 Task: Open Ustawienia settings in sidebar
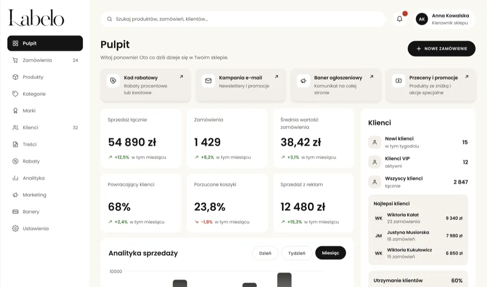click(45, 228)
